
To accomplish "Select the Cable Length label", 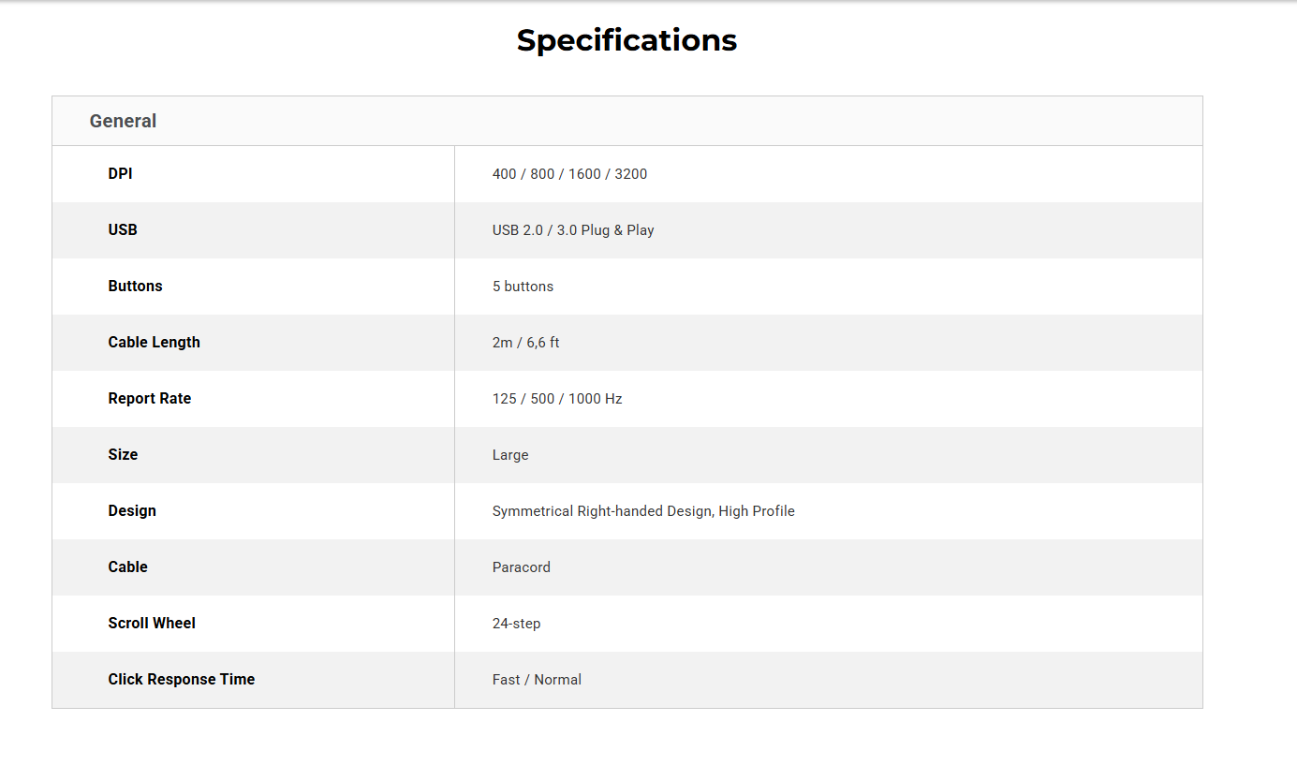I will [x=154, y=342].
